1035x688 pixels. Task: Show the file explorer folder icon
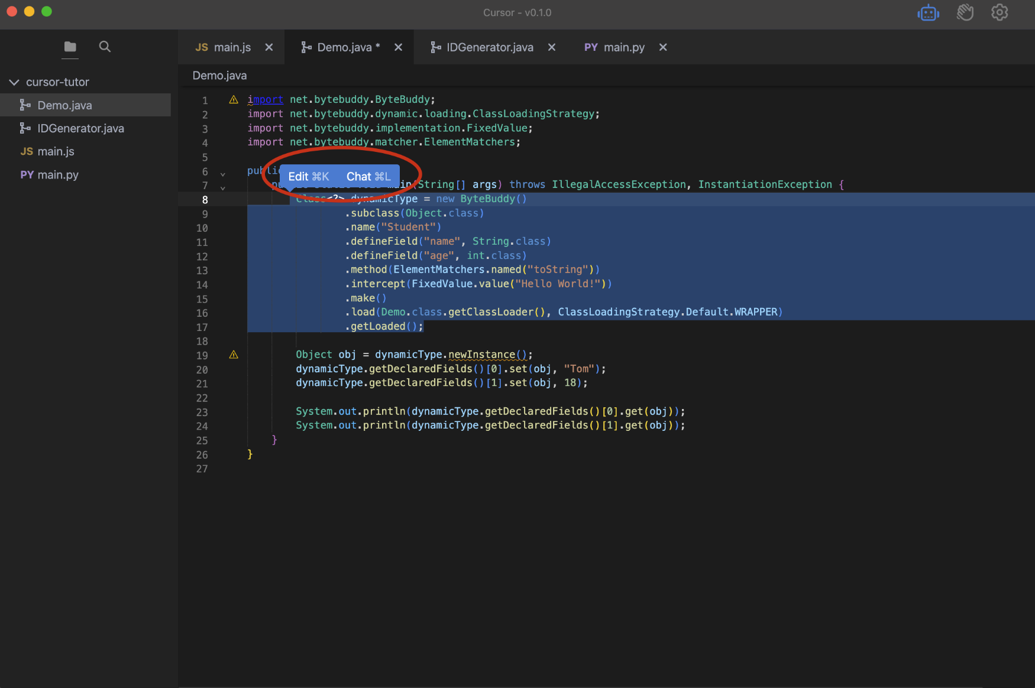point(70,46)
